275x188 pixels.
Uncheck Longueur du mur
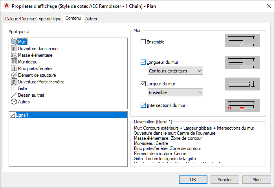(143, 62)
